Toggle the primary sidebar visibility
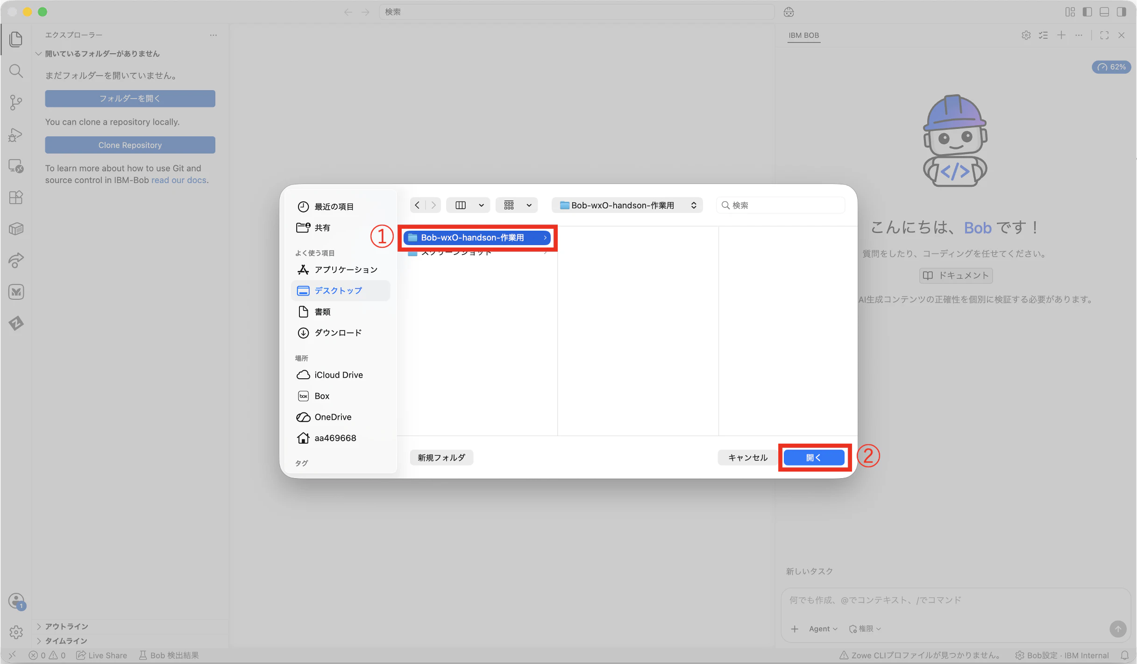Viewport: 1137px width, 664px height. click(1087, 12)
